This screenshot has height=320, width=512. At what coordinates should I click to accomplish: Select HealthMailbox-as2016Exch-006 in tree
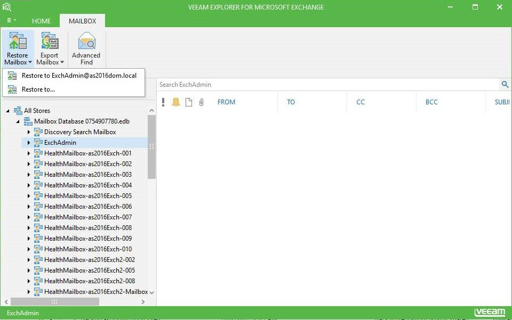(88, 206)
